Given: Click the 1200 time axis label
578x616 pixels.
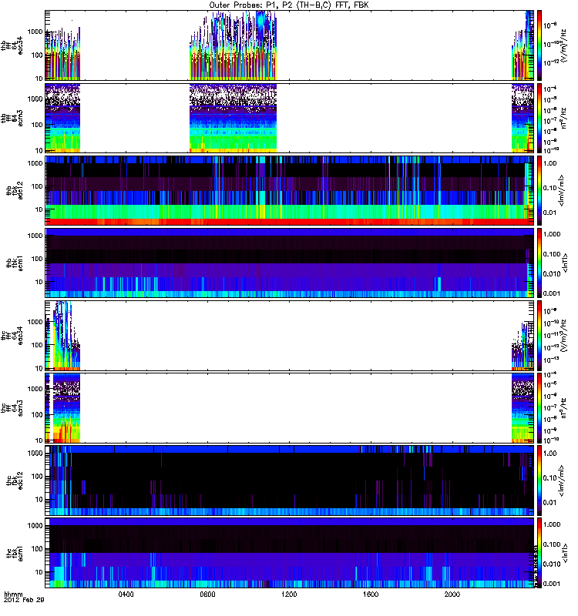Looking at the screenshot, I should [x=289, y=594].
